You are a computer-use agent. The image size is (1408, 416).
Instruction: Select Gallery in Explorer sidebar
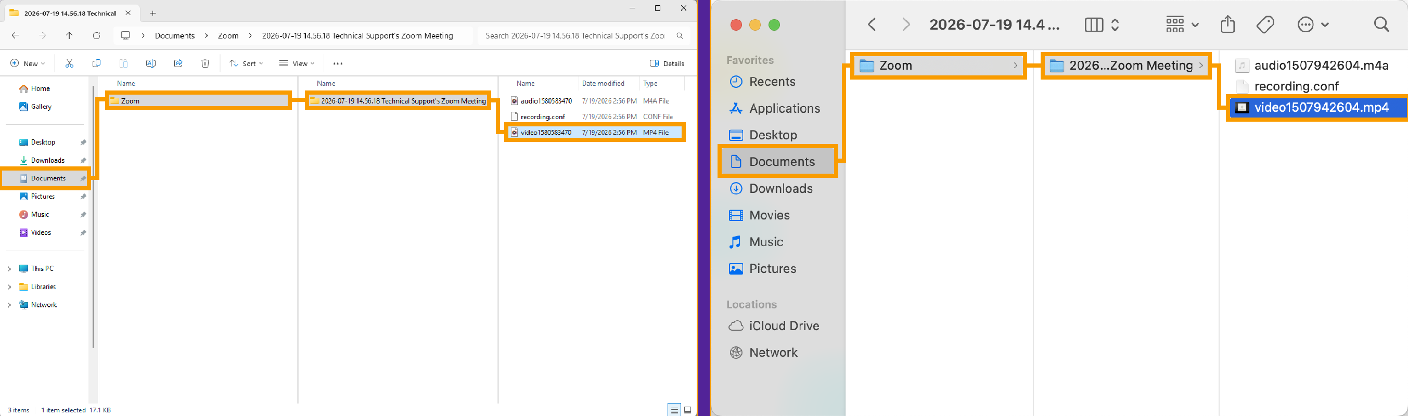pyautogui.click(x=35, y=107)
